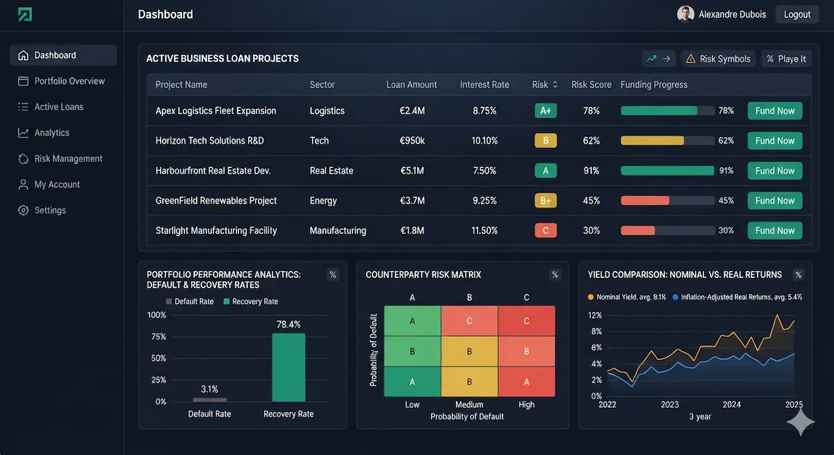Click Fund Now for Harbourfront Real Estate Dev.
This screenshot has width=834, height=455.
tap(775, 171)
